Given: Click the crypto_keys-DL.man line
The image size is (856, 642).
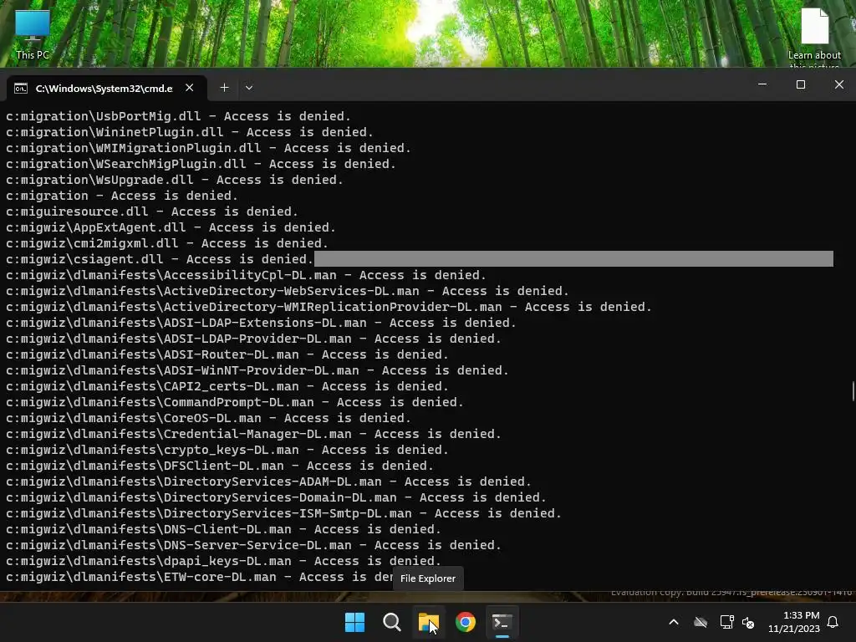Looking at the screenshot, I should click(x=227, y=450).
